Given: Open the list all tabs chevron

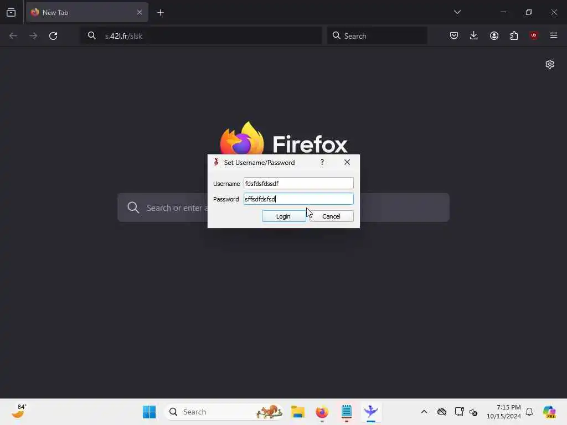Looking at the screenshot, I should click(x=457, y=12).
